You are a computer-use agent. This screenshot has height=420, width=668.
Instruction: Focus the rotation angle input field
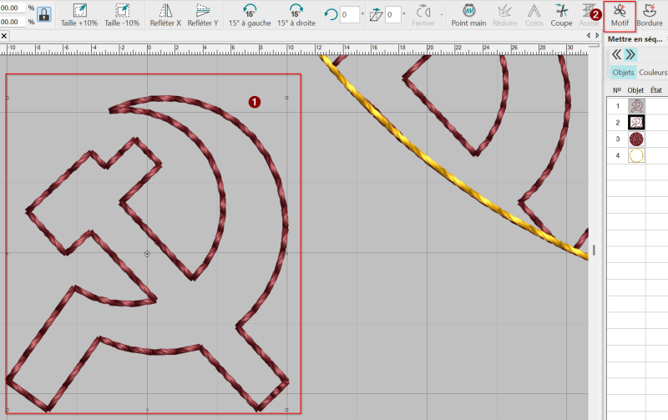pos(349,14)
